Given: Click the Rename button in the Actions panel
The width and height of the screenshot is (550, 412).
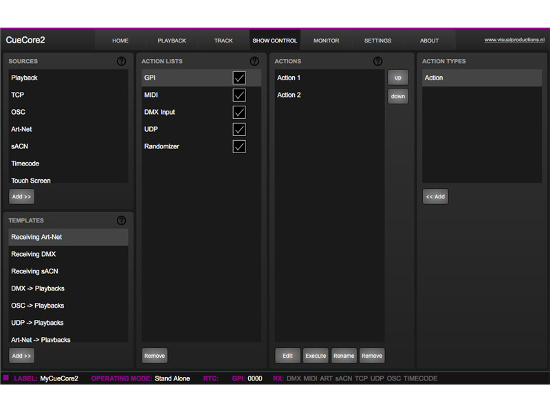Looking at the screenshot, I should coord(344,356).
